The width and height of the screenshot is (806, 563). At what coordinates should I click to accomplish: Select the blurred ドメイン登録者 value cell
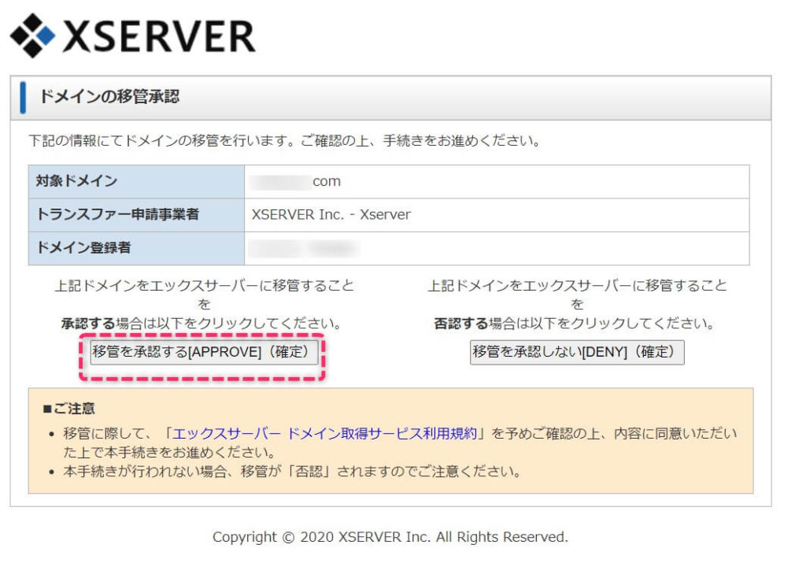click(x=497, y=248)
